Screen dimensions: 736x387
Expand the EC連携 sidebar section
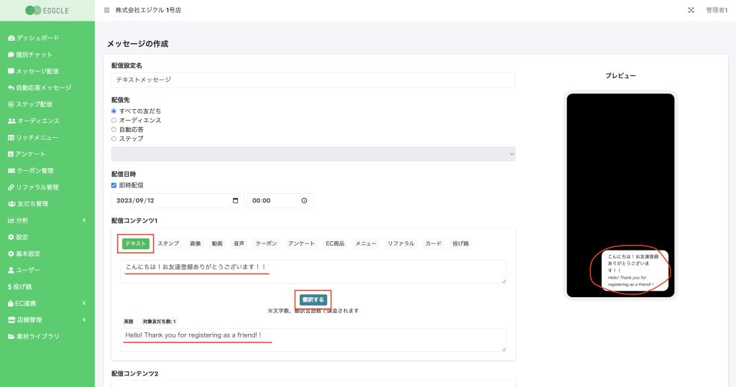[47, 304]
